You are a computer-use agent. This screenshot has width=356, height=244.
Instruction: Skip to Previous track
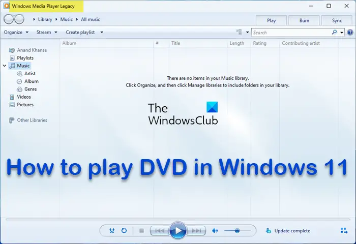160,231
